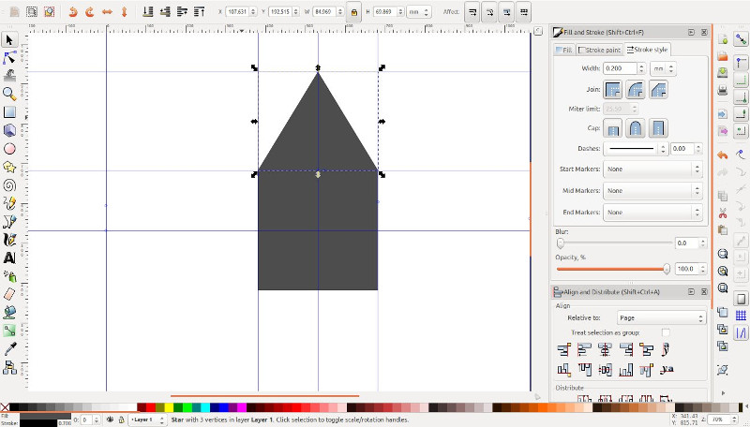750x427 pixels.
Task: Switch to the Stroke style tab
Action: 647,50
